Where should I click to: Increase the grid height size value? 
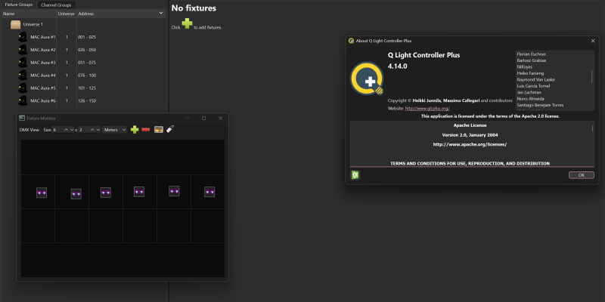[x=92, y=130]
